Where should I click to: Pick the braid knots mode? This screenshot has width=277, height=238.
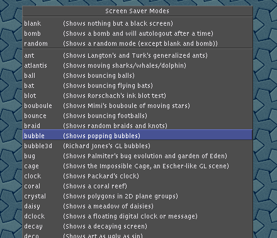137,126
